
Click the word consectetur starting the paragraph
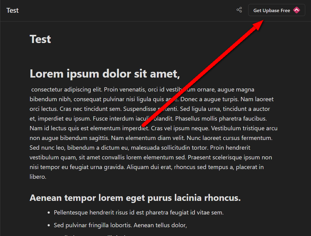[47, 89]
